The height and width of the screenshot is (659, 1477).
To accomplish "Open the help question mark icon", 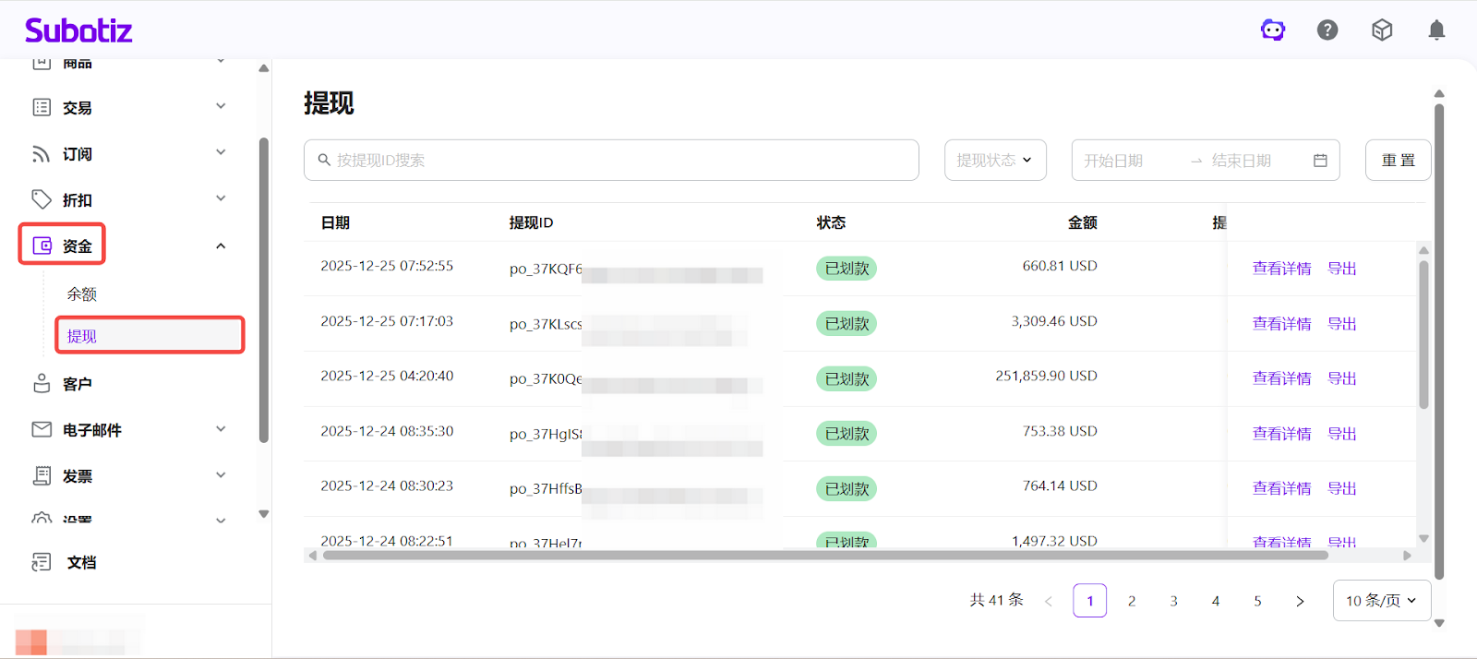I will point(1327,30).
